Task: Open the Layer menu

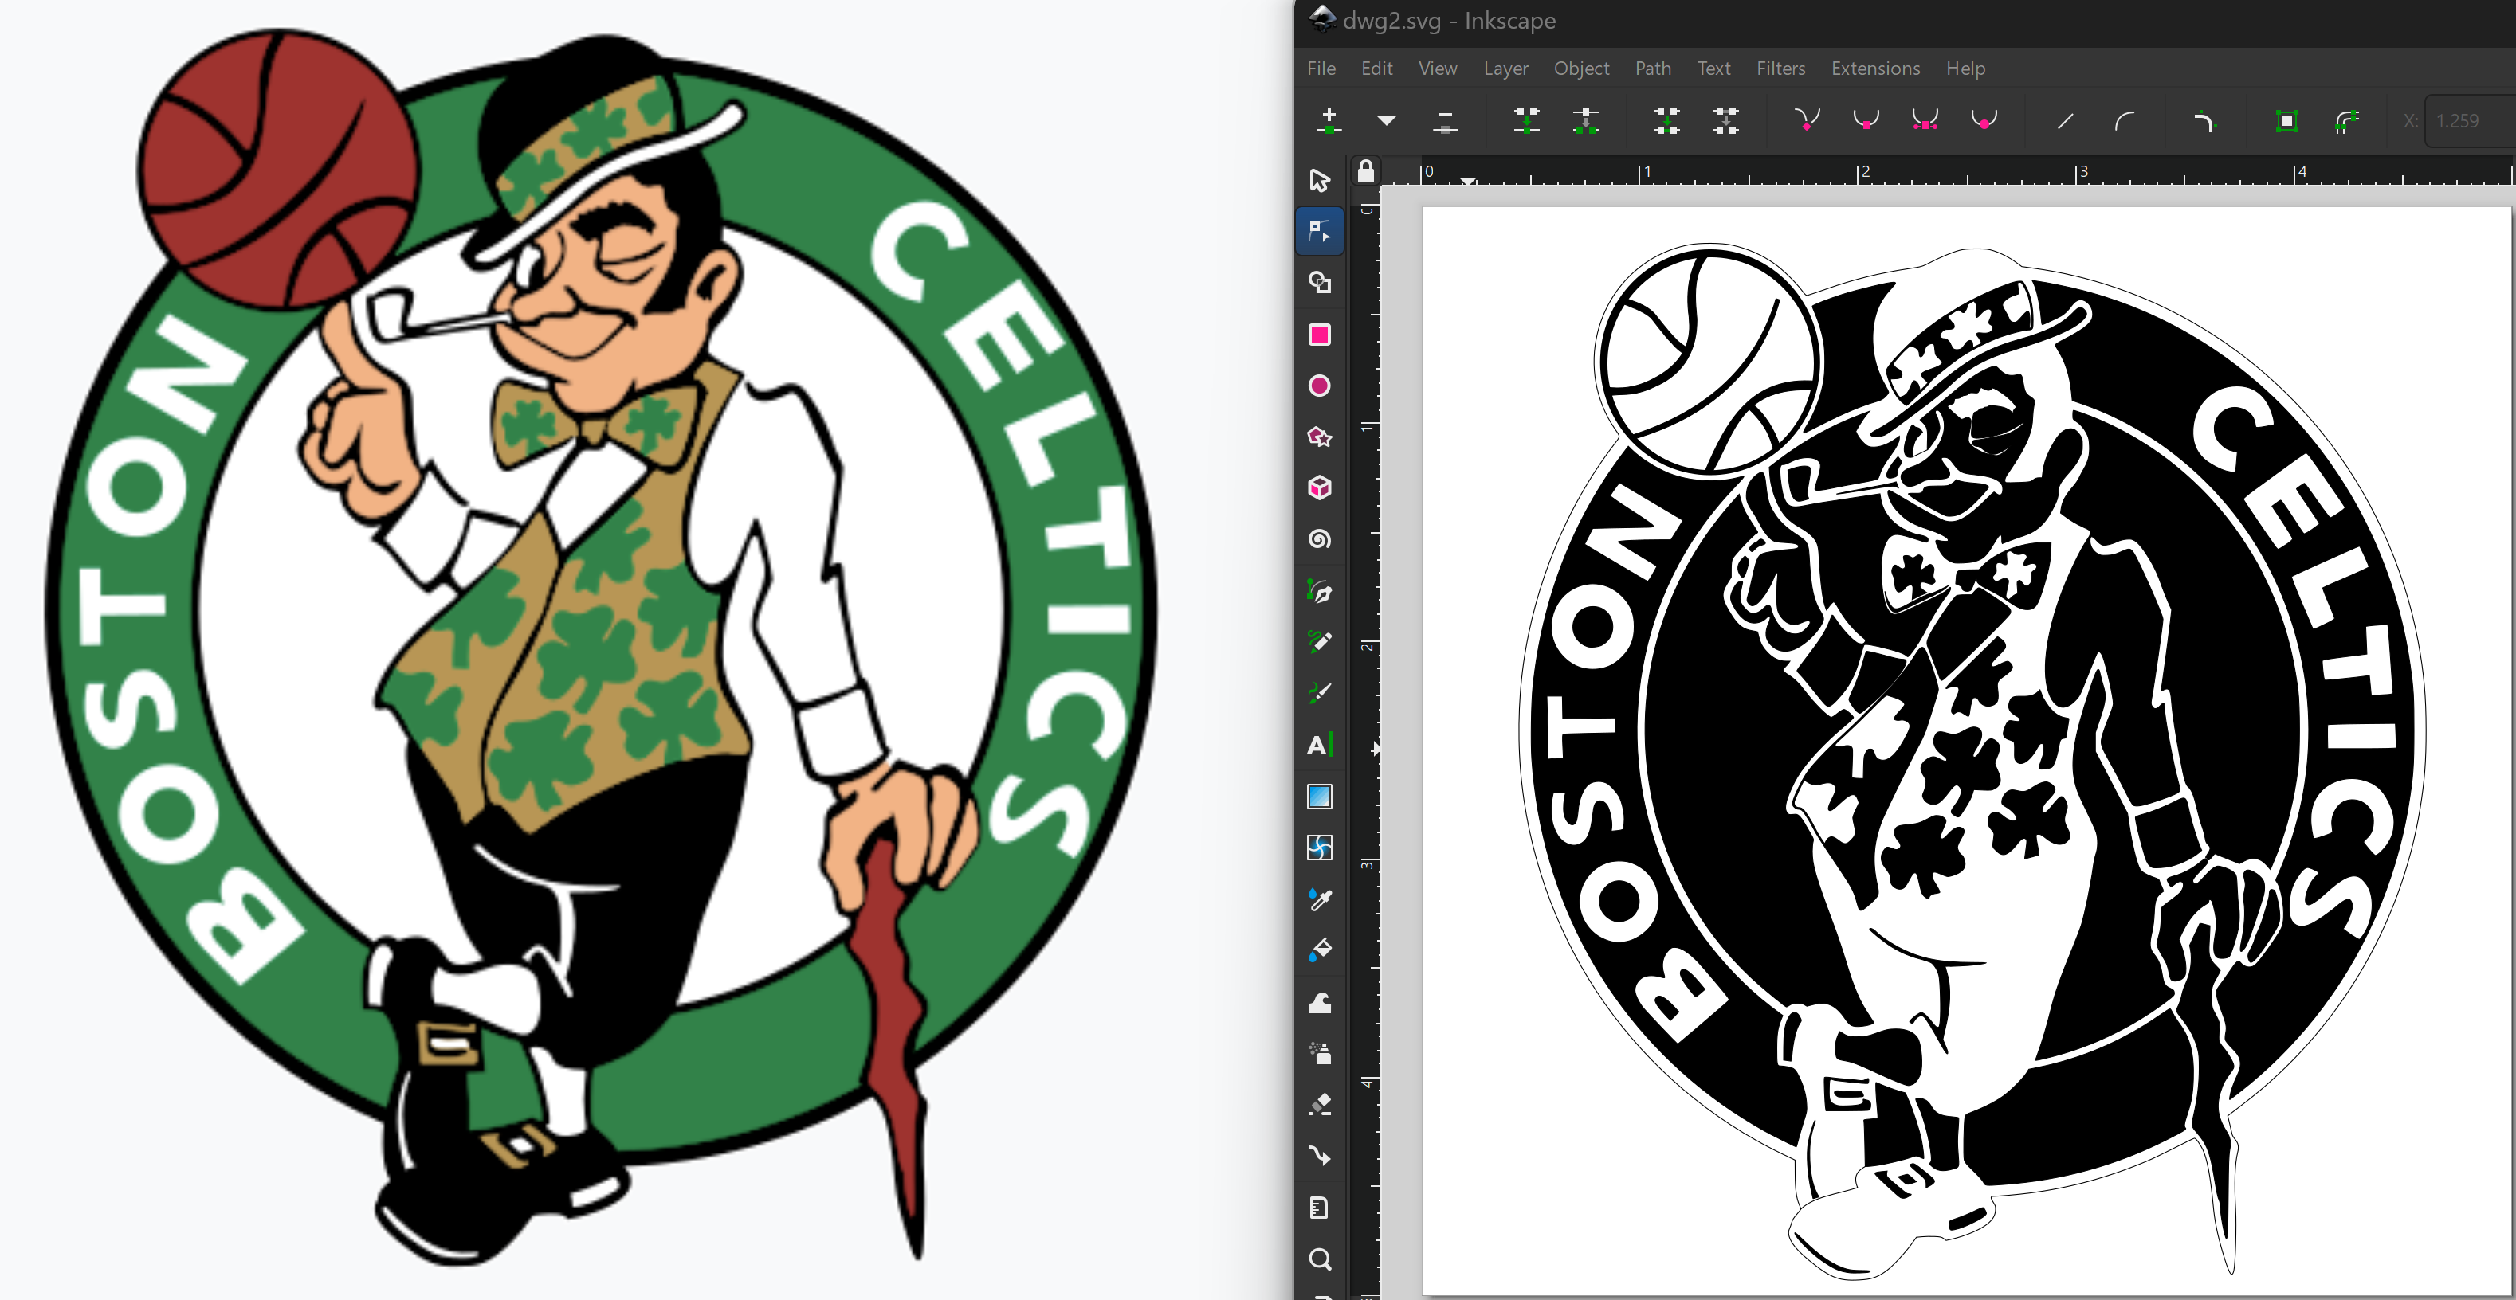Action: [x=1505, y=69]
